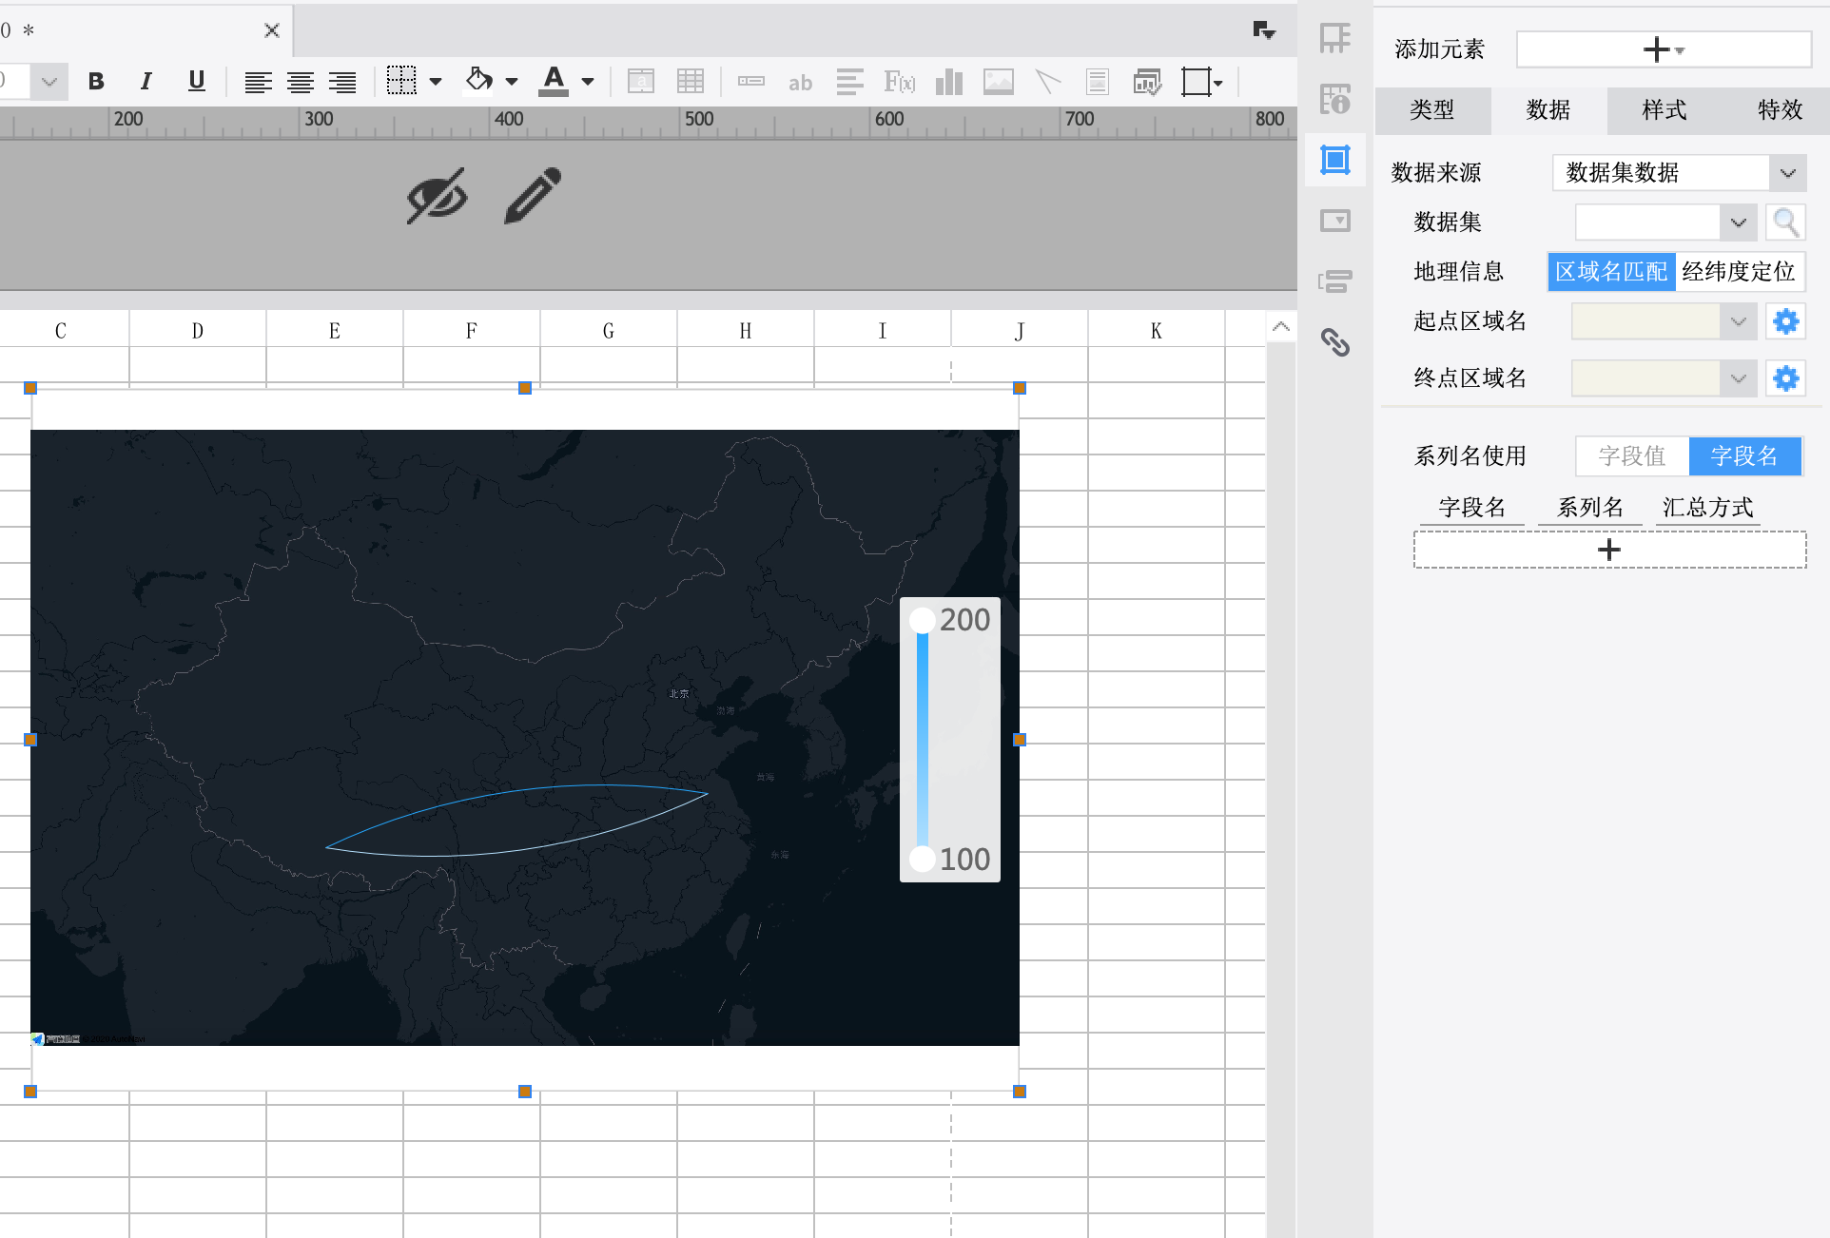Open cell element sidebar panel icon
Screen dimensions: 1830x1238
[x=1335, y=38]
